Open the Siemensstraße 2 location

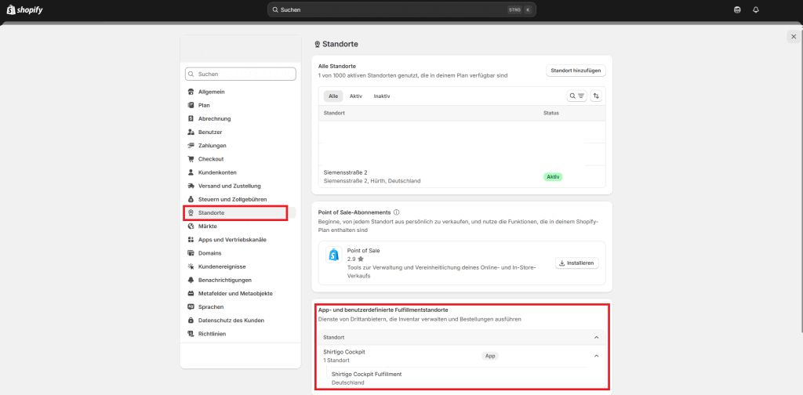[346, 172]
